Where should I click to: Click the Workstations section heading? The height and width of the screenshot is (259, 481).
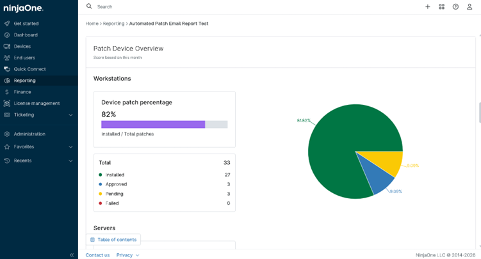[112, 79]
